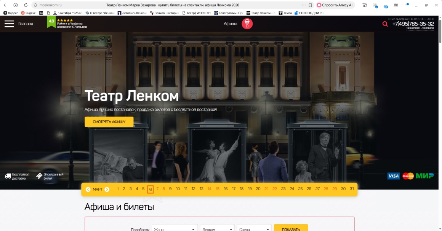Click the заказать звонок link
This screenshot has width=442, height=231.
420,28
